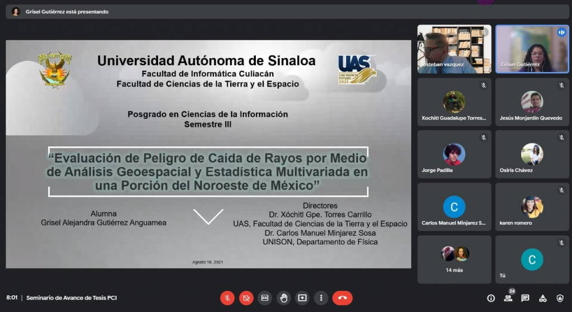Screen dimensions: 572x312
Task: Click 'Seminario de Avance de Tesis PCI' meeting name
Action: pyautogui.click(x=71, y=298)
